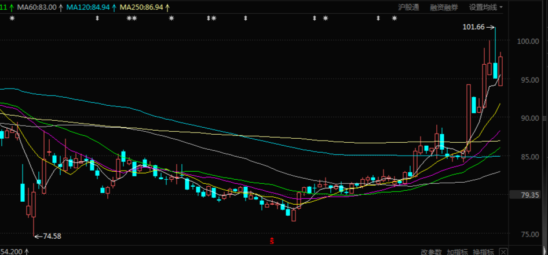Click 换指标 to switch indicator
The image size is (548, 255).
(483, 252)
